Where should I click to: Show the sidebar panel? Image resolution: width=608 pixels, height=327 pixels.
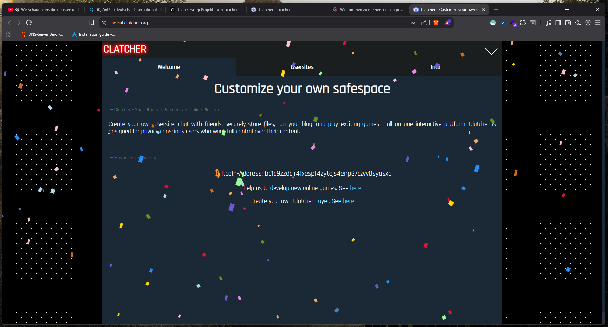pyautogui.click(x=558, y=23)
